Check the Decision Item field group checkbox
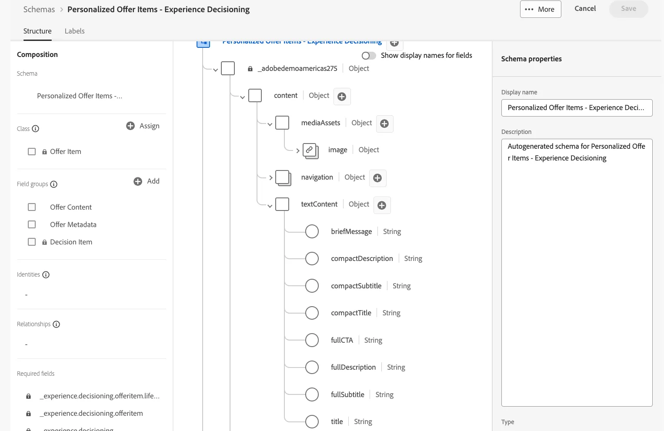The width and height of the screenshot is (664, 431). click(32, 242)
